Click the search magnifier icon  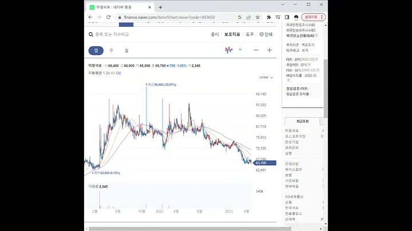[x=91, y=34]
